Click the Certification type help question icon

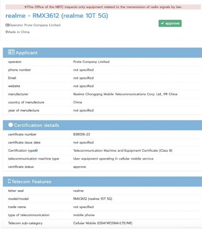[x=36, y=150]
